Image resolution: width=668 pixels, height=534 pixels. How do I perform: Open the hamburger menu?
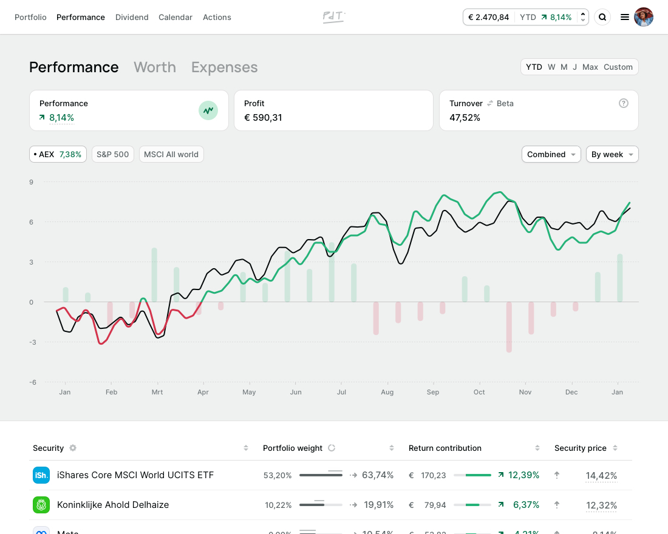[625, 17]
